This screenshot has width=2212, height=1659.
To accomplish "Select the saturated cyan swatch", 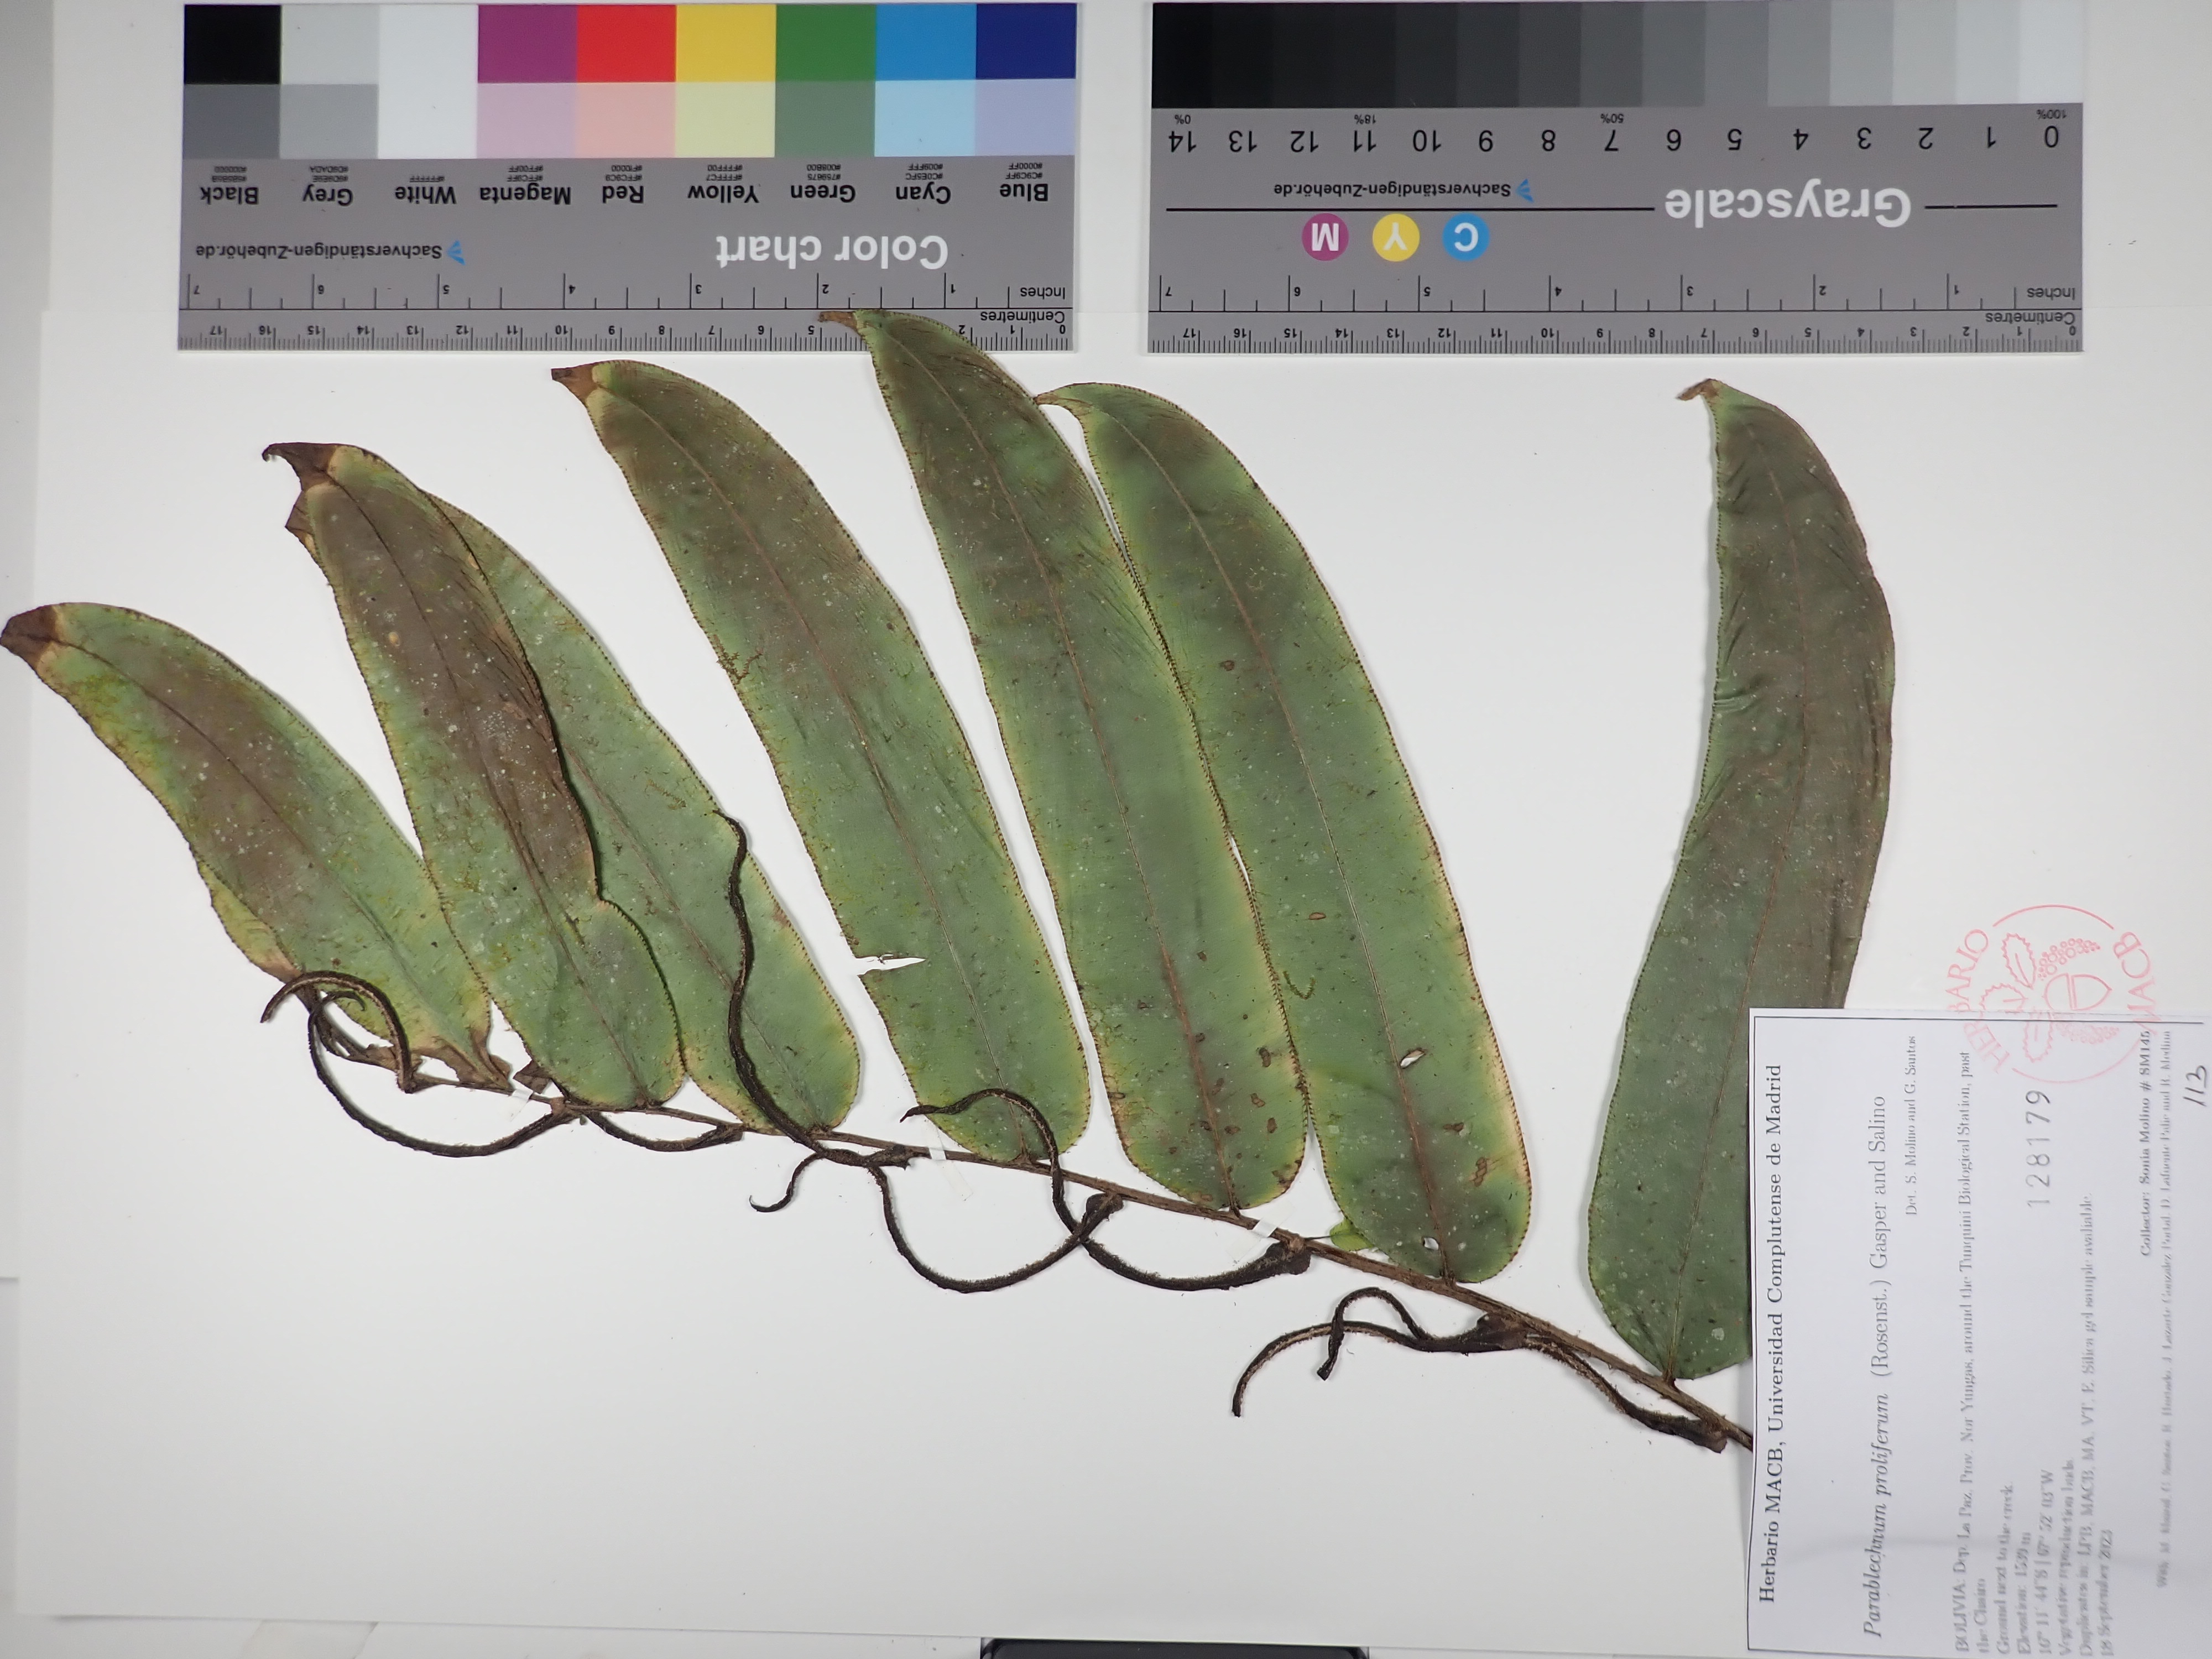I will click(x=926, y=42).
